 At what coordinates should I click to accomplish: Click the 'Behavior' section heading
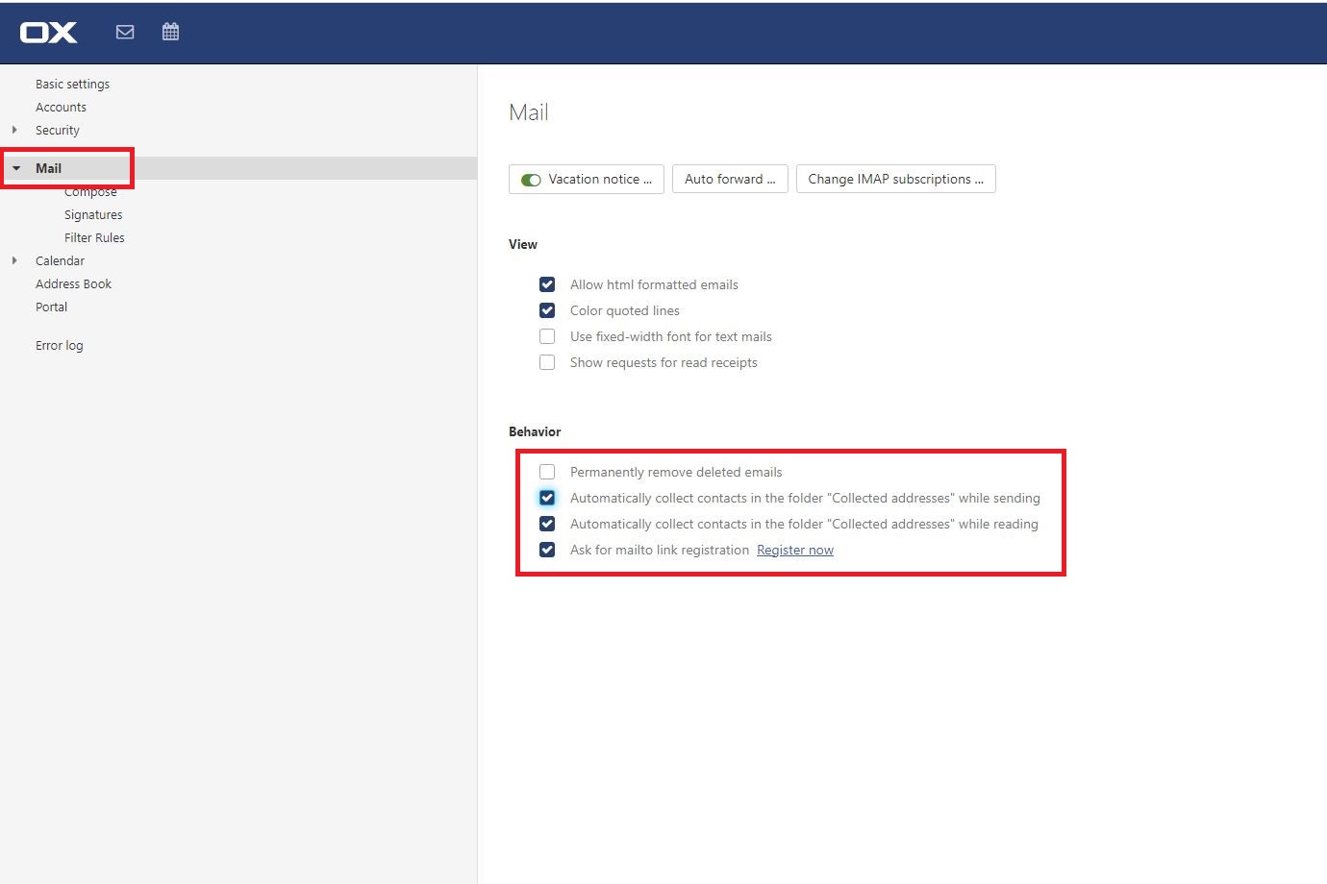pos(535,431)
